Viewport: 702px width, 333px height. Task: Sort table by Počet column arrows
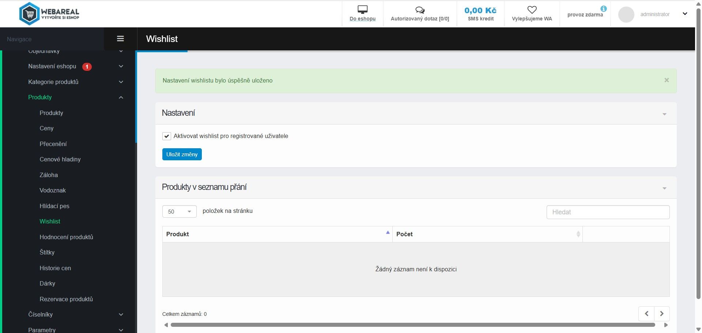[578, 234]
